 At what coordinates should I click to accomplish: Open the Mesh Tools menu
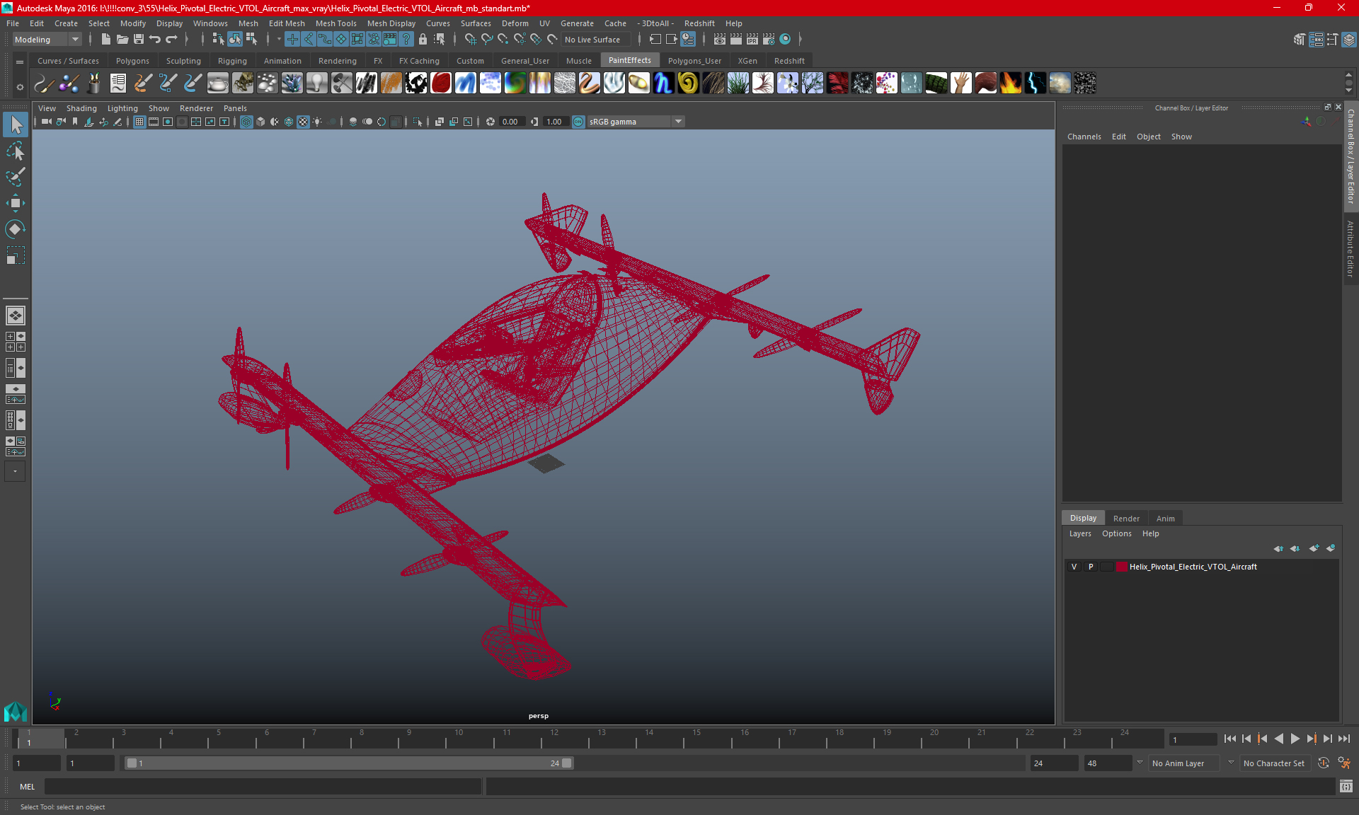tap(336, 23)
